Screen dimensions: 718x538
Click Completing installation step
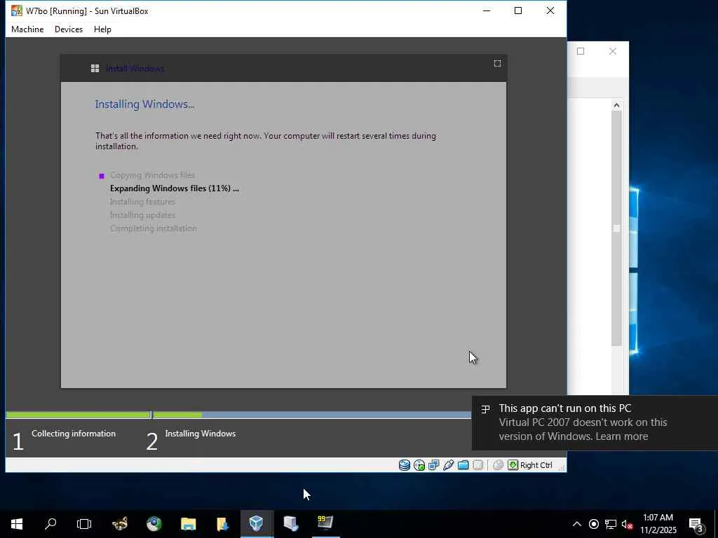coord(154,228)
